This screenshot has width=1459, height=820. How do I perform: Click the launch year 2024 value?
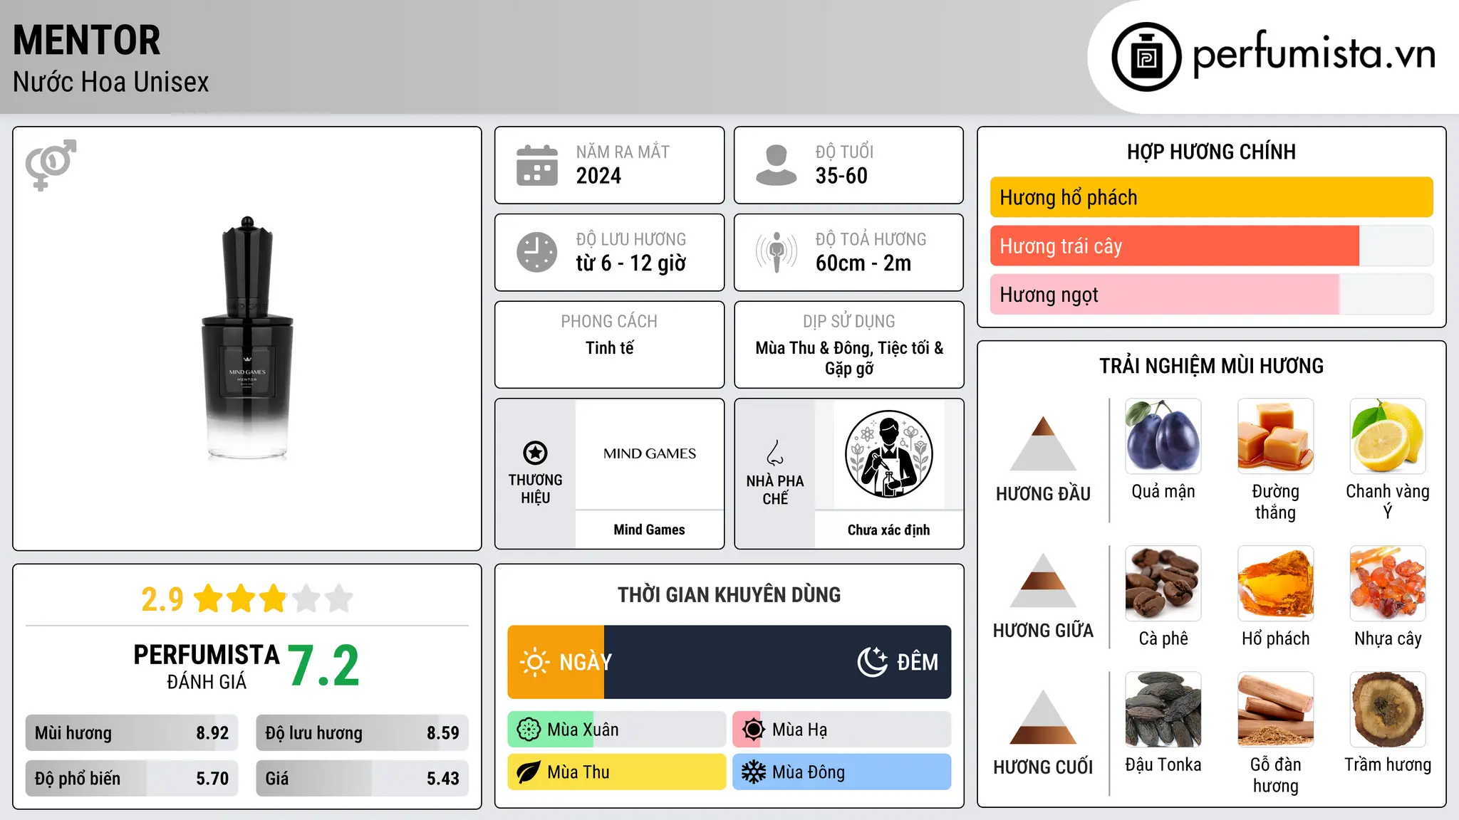[x=598, y=176]
